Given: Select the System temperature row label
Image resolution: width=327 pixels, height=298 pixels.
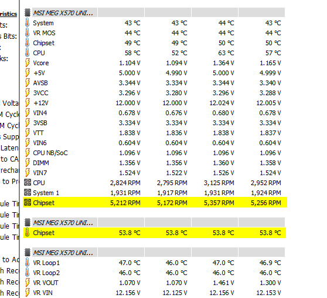Looking at the screenshot, I should 43,23.
